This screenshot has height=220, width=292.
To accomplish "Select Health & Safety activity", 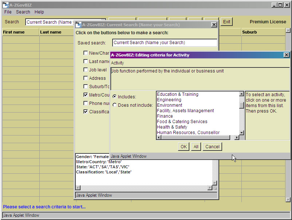I will click(198, 127).
